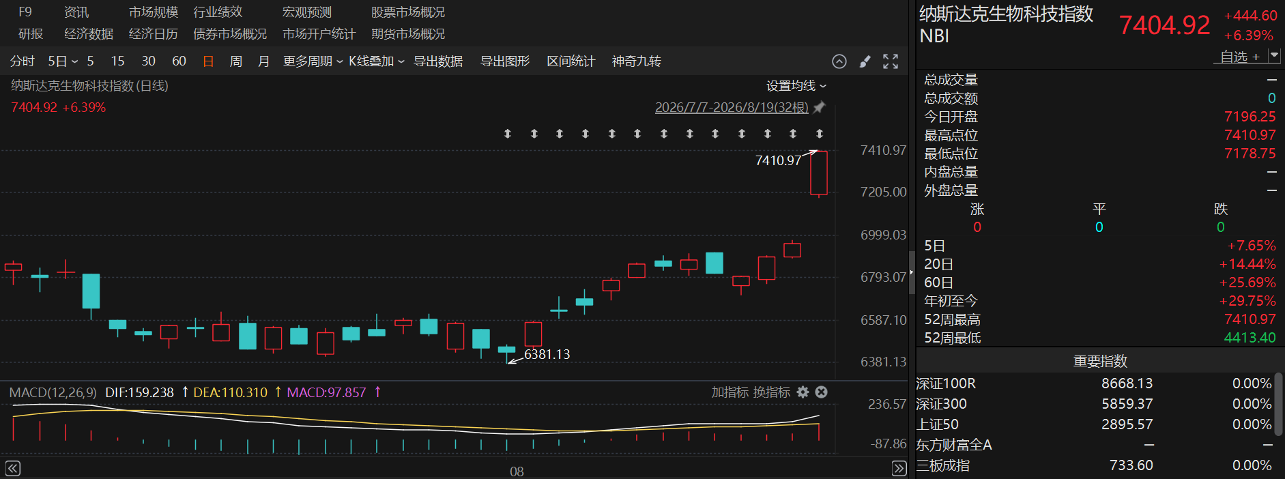Open 区间统计 range statistics
Image resolution: width=1285 pixels, height=479 pixels.
(x=571, y=61)
